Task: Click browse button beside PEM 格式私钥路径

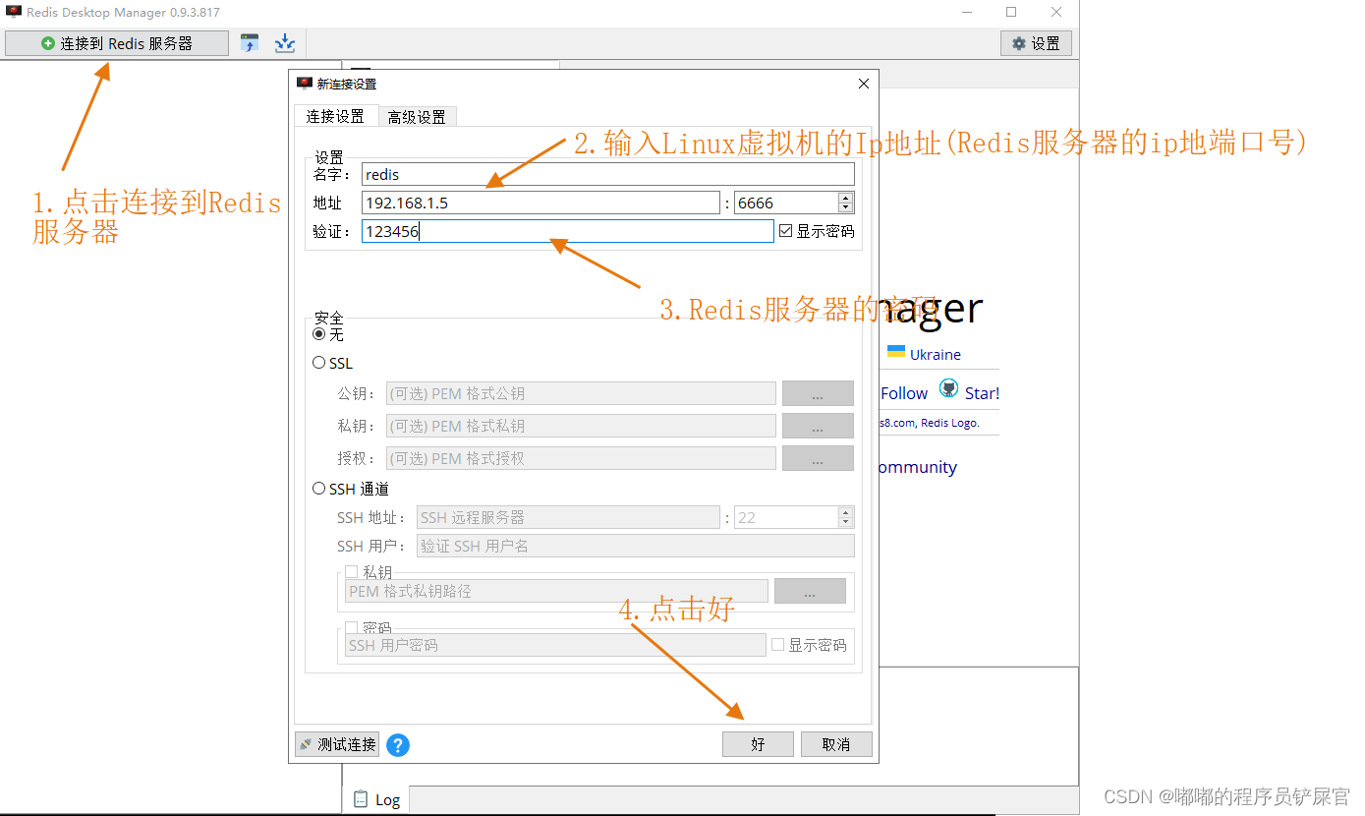Action: tap(810, 591)
